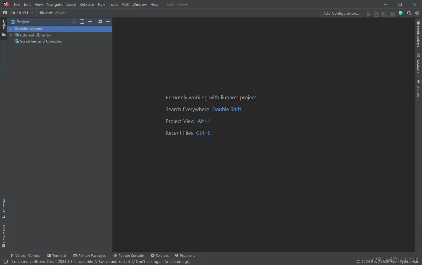Expand the csdn_viewer folder arrow
The image size is (422, 265).
coord(10,29)
